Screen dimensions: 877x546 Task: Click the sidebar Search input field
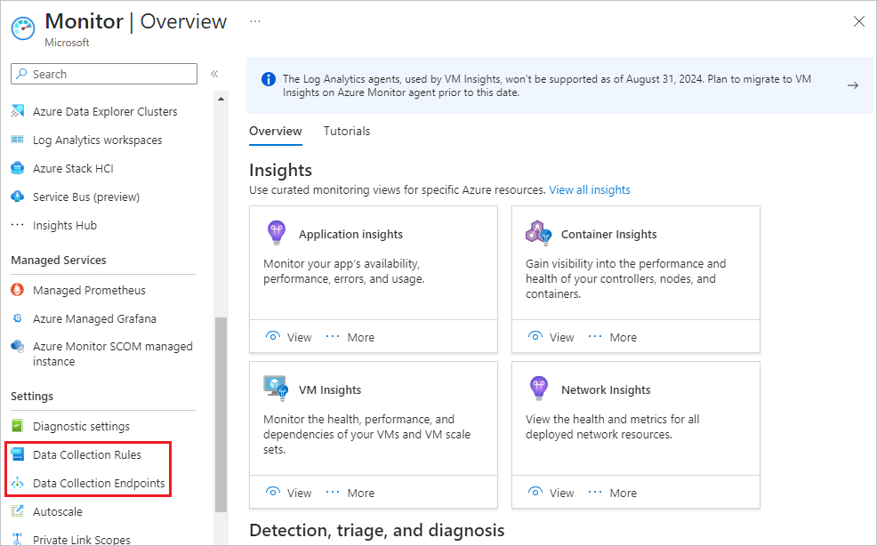(x=105, y=74)
